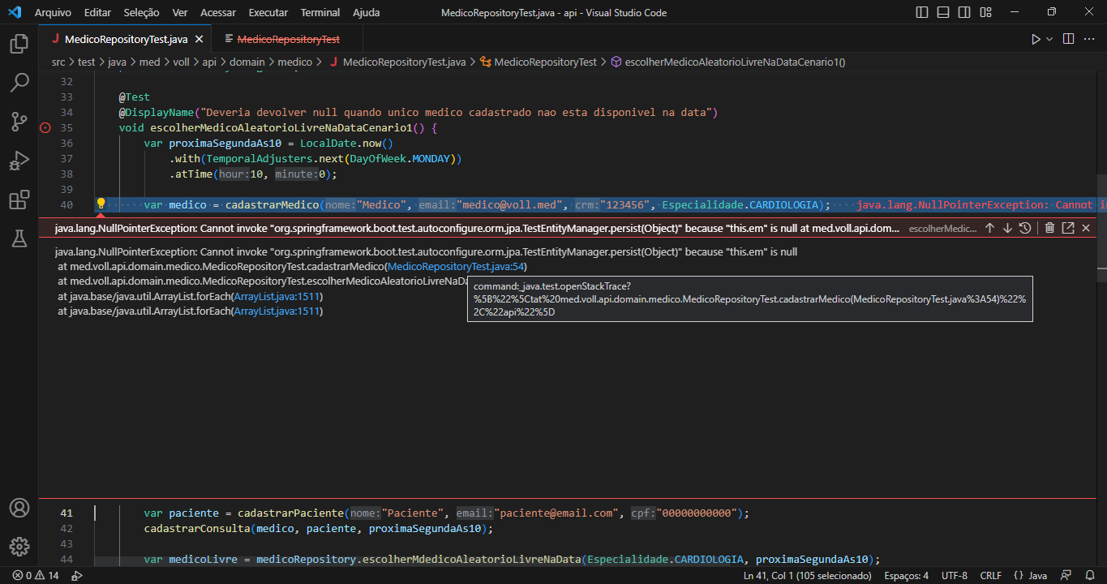Viewport: 1107px width, 584px height.
Task: Switch to strikethrough MedicoRepositoryTest tab
Action: point(290,39)
